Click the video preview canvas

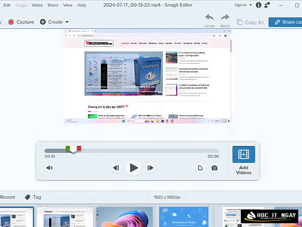point(148,76)
